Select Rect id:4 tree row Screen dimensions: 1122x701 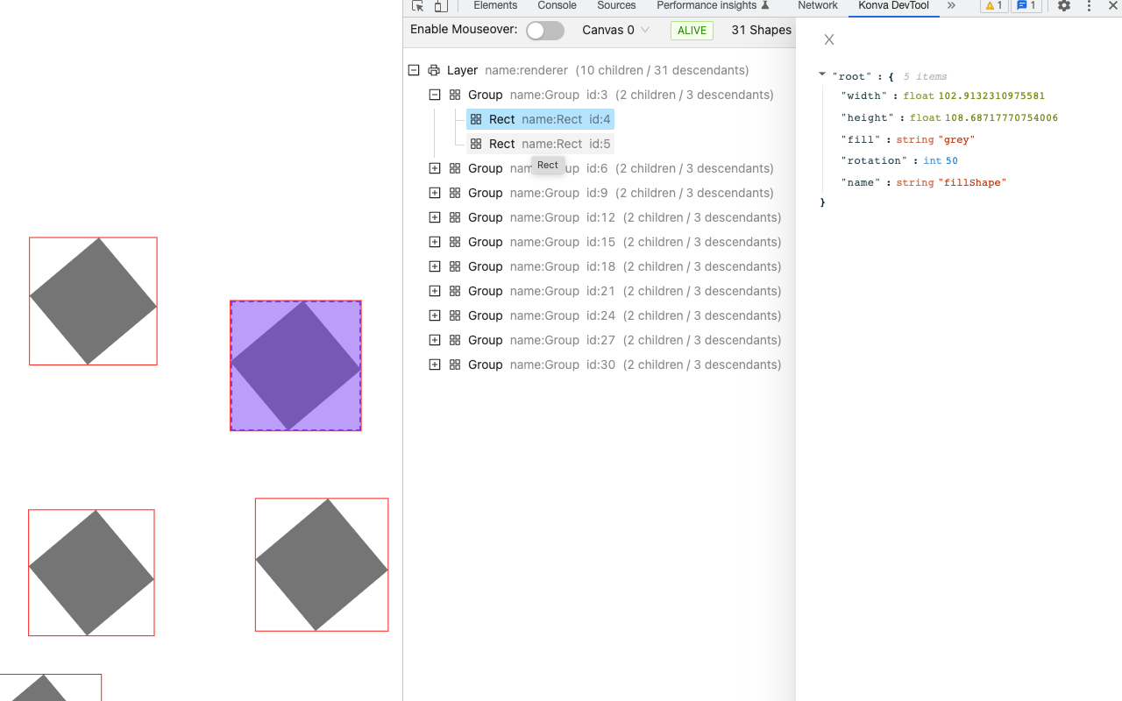click(x=540, y=119)
